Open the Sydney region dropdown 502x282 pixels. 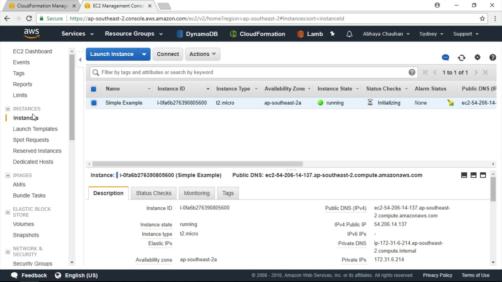pos(431,34)
